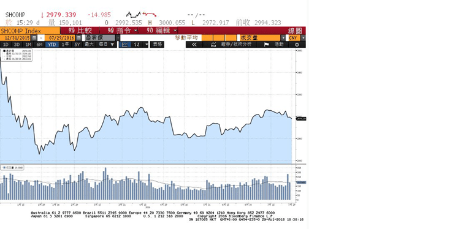Click the high value 3000.055
This screenshot has width=466, height=229.
(x=172, y=23)
